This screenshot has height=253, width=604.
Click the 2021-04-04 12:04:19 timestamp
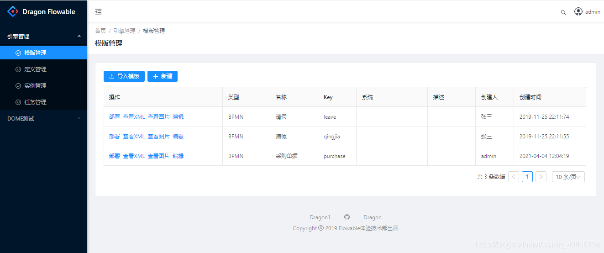coord(544,156)
